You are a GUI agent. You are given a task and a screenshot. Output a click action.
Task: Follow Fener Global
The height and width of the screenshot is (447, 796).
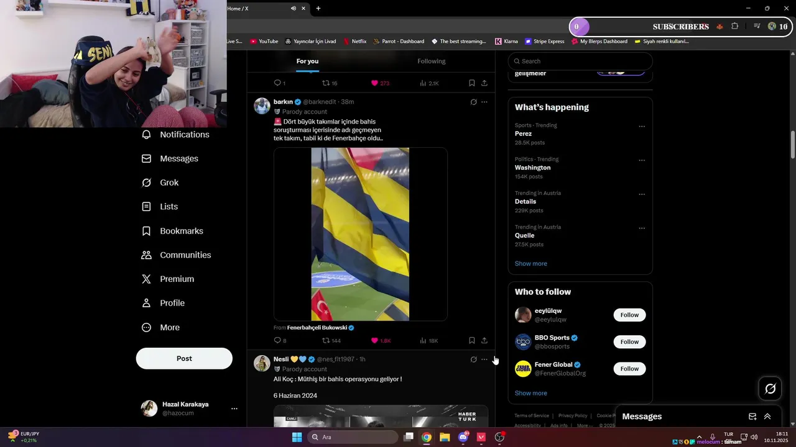point(629,369)
